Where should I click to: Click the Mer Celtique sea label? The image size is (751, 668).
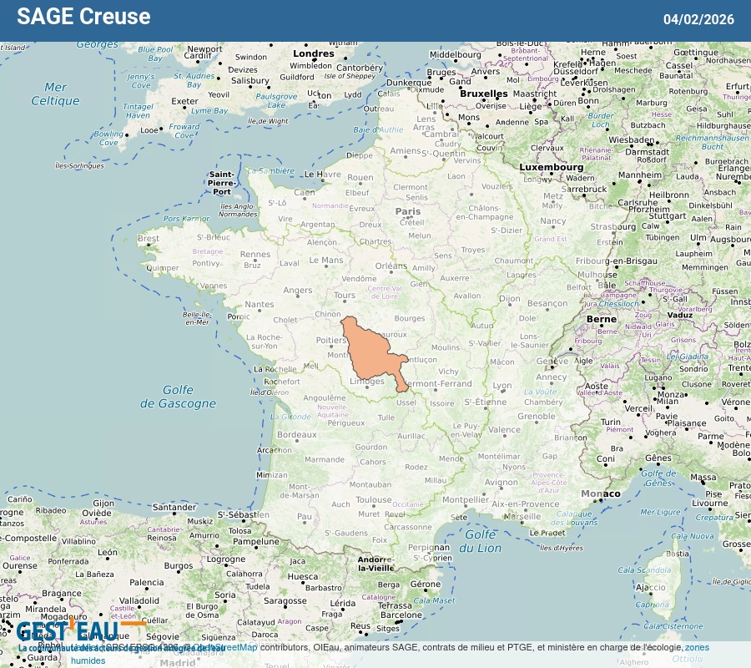click(55, 94)
